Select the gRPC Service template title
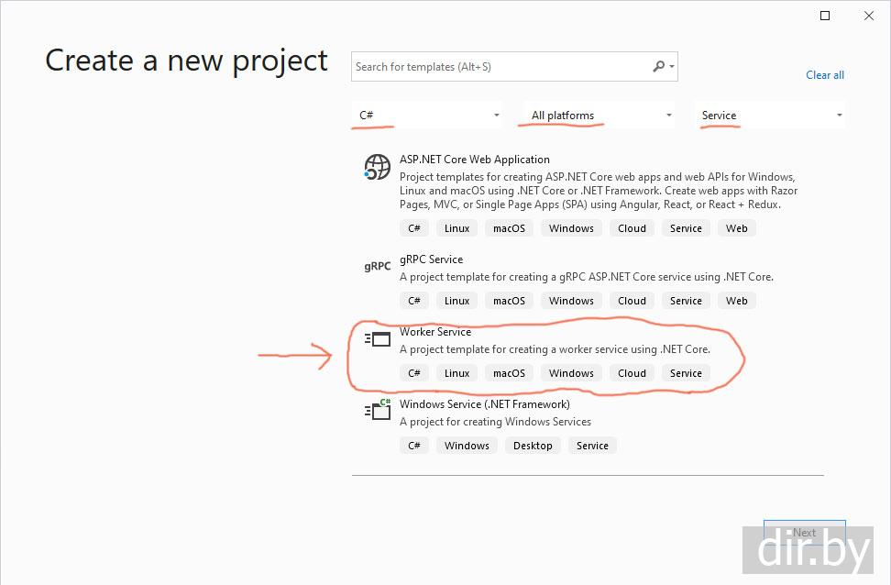Viewport: 891px width, 585px height. (x=432, y=259)
